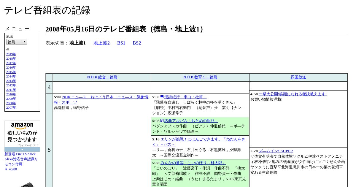Open the みんなの童謡「こいのぼり～桃太郎」 link
The height and width of the screenshot is (187, 356).
(193, 163)
